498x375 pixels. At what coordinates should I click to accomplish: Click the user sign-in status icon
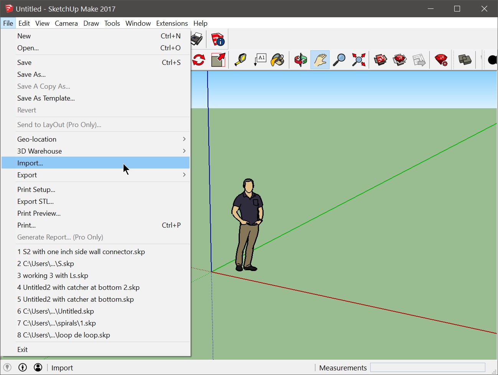38,367
